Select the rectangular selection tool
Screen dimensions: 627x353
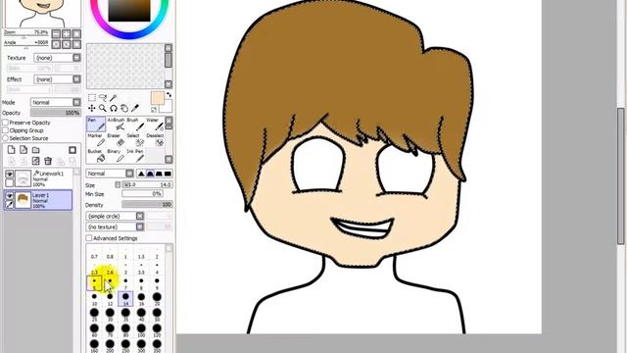[x=92, y=98]
